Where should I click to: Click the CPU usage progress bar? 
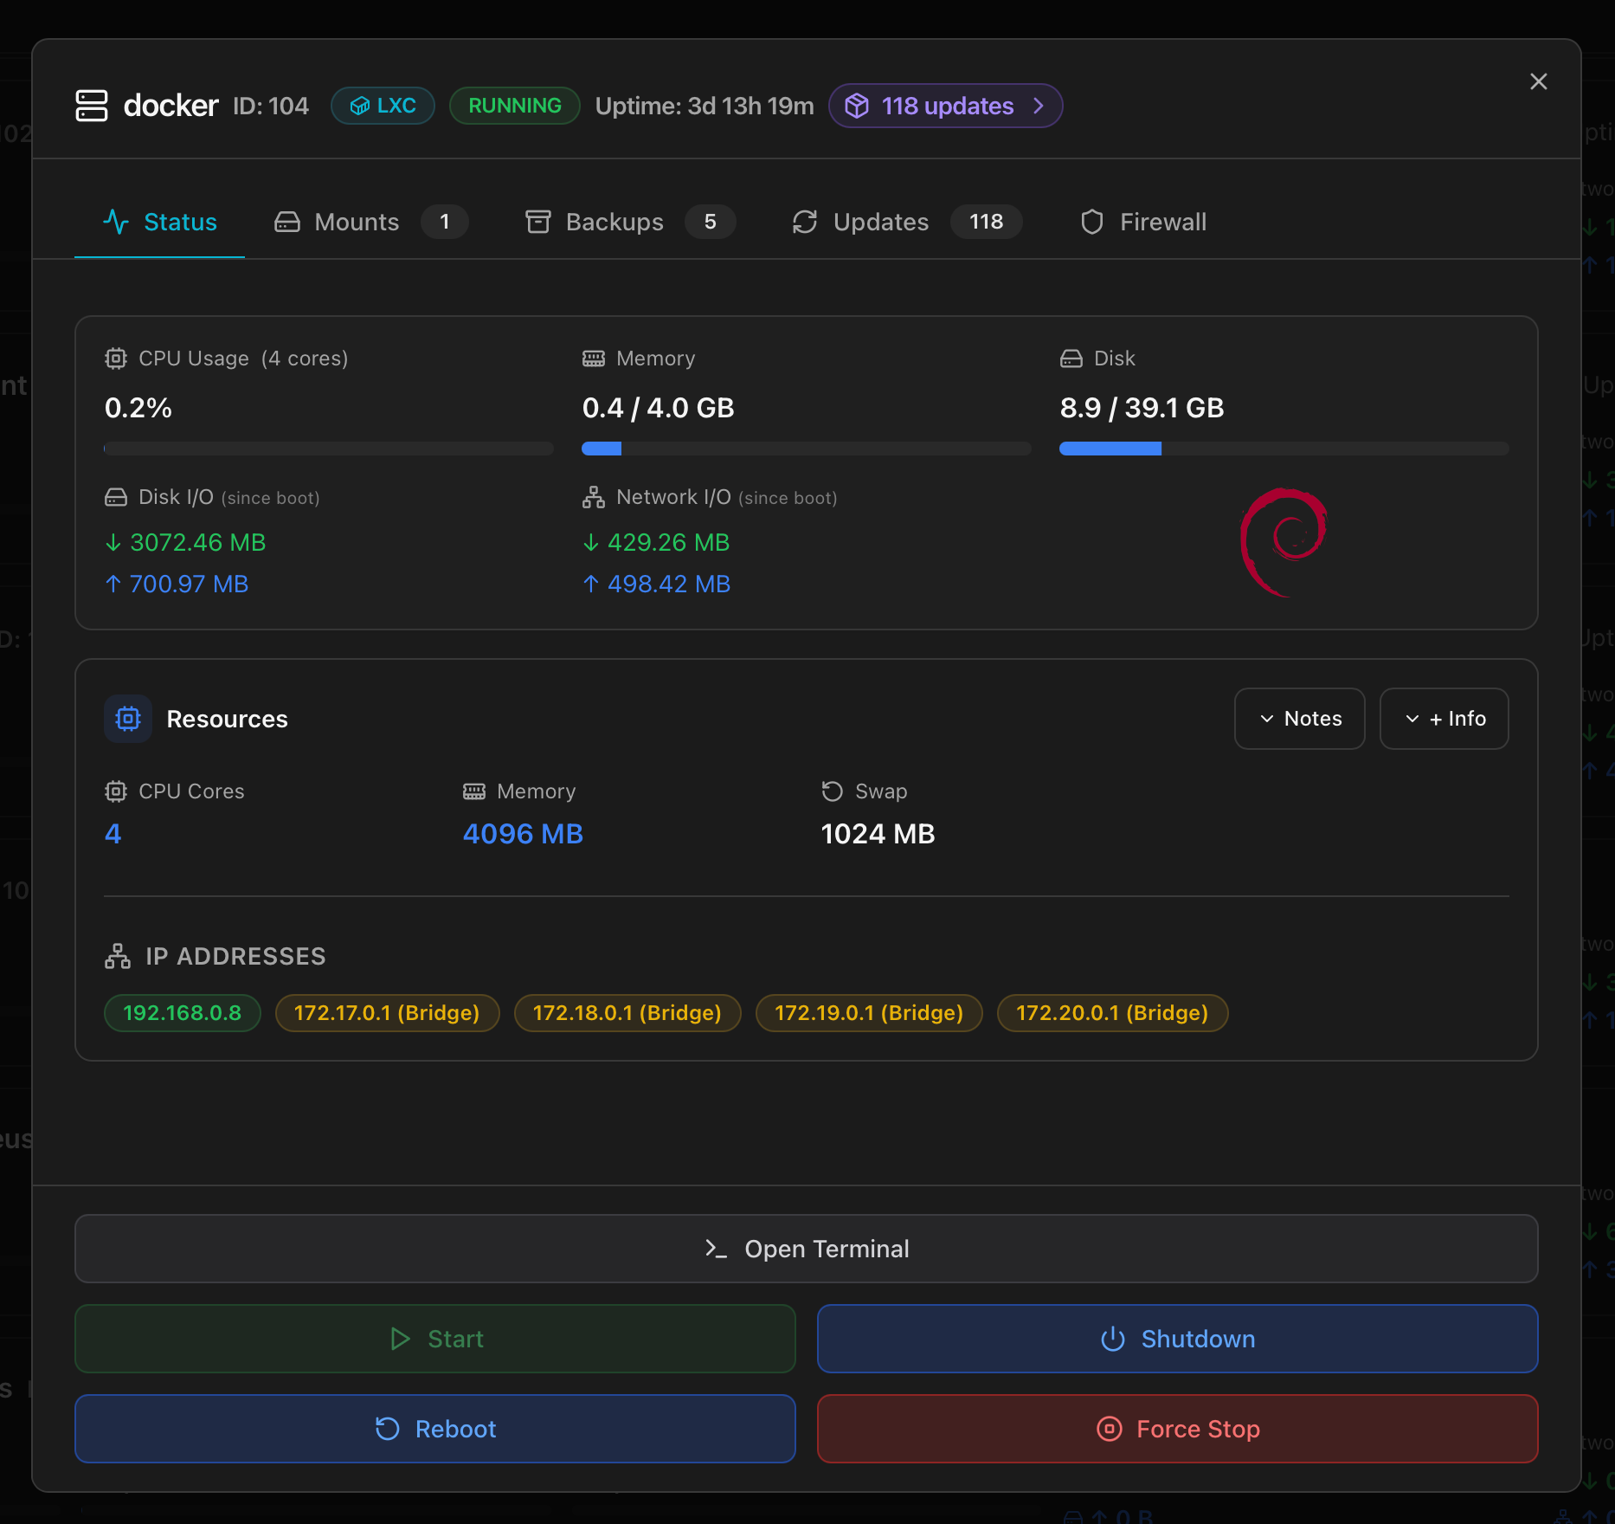[x=329, y=449]
